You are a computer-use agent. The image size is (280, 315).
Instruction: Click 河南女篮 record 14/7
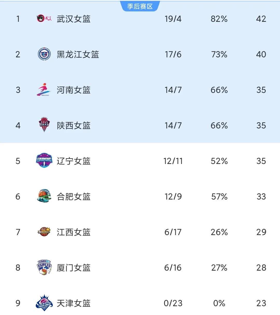click(173, 90)
